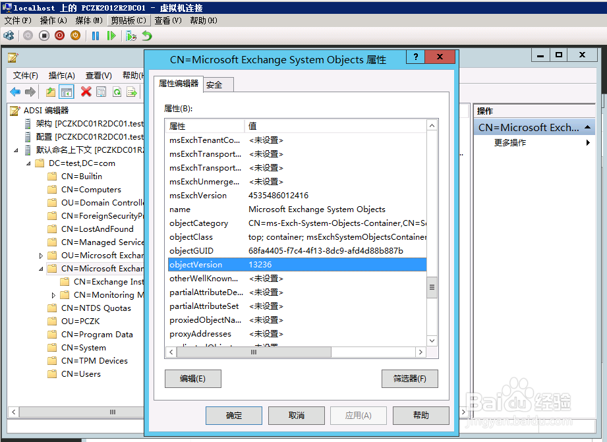
Task: Click the green Revert VM icon
Action: [147, 36]
